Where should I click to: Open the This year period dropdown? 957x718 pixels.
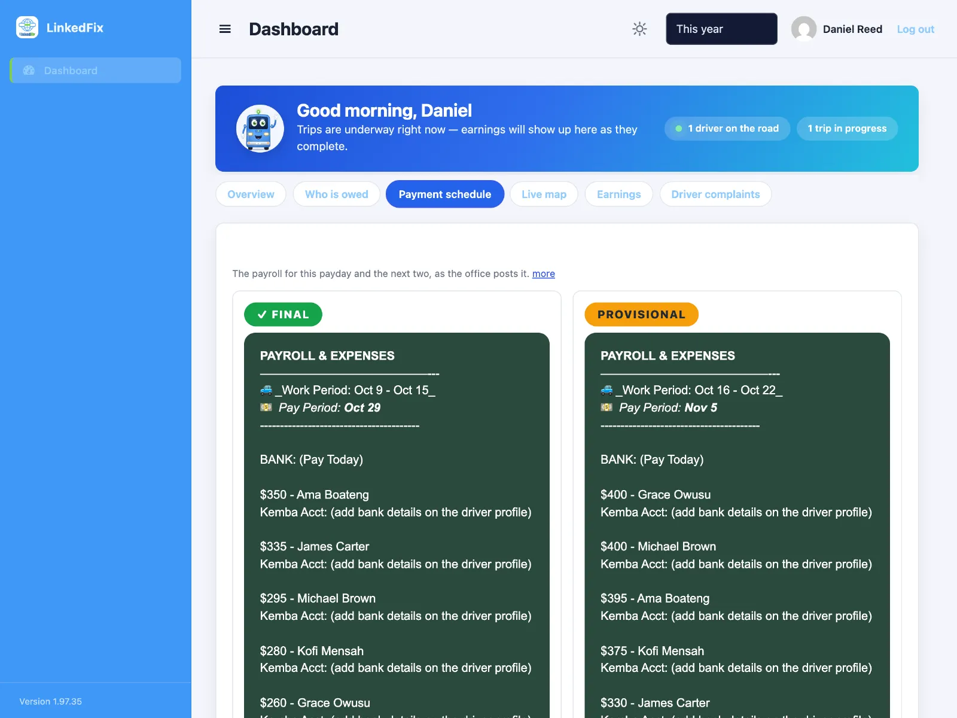click(721, 29)
